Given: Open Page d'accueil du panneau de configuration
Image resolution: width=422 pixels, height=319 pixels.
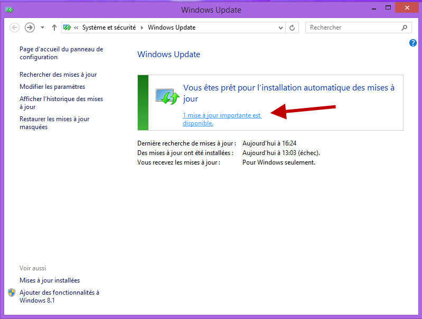Looking at the screenshot, I should (x=61, y=53).
